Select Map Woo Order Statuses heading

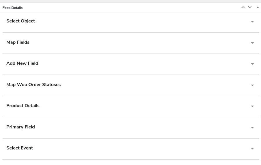(x=33, y=85)
